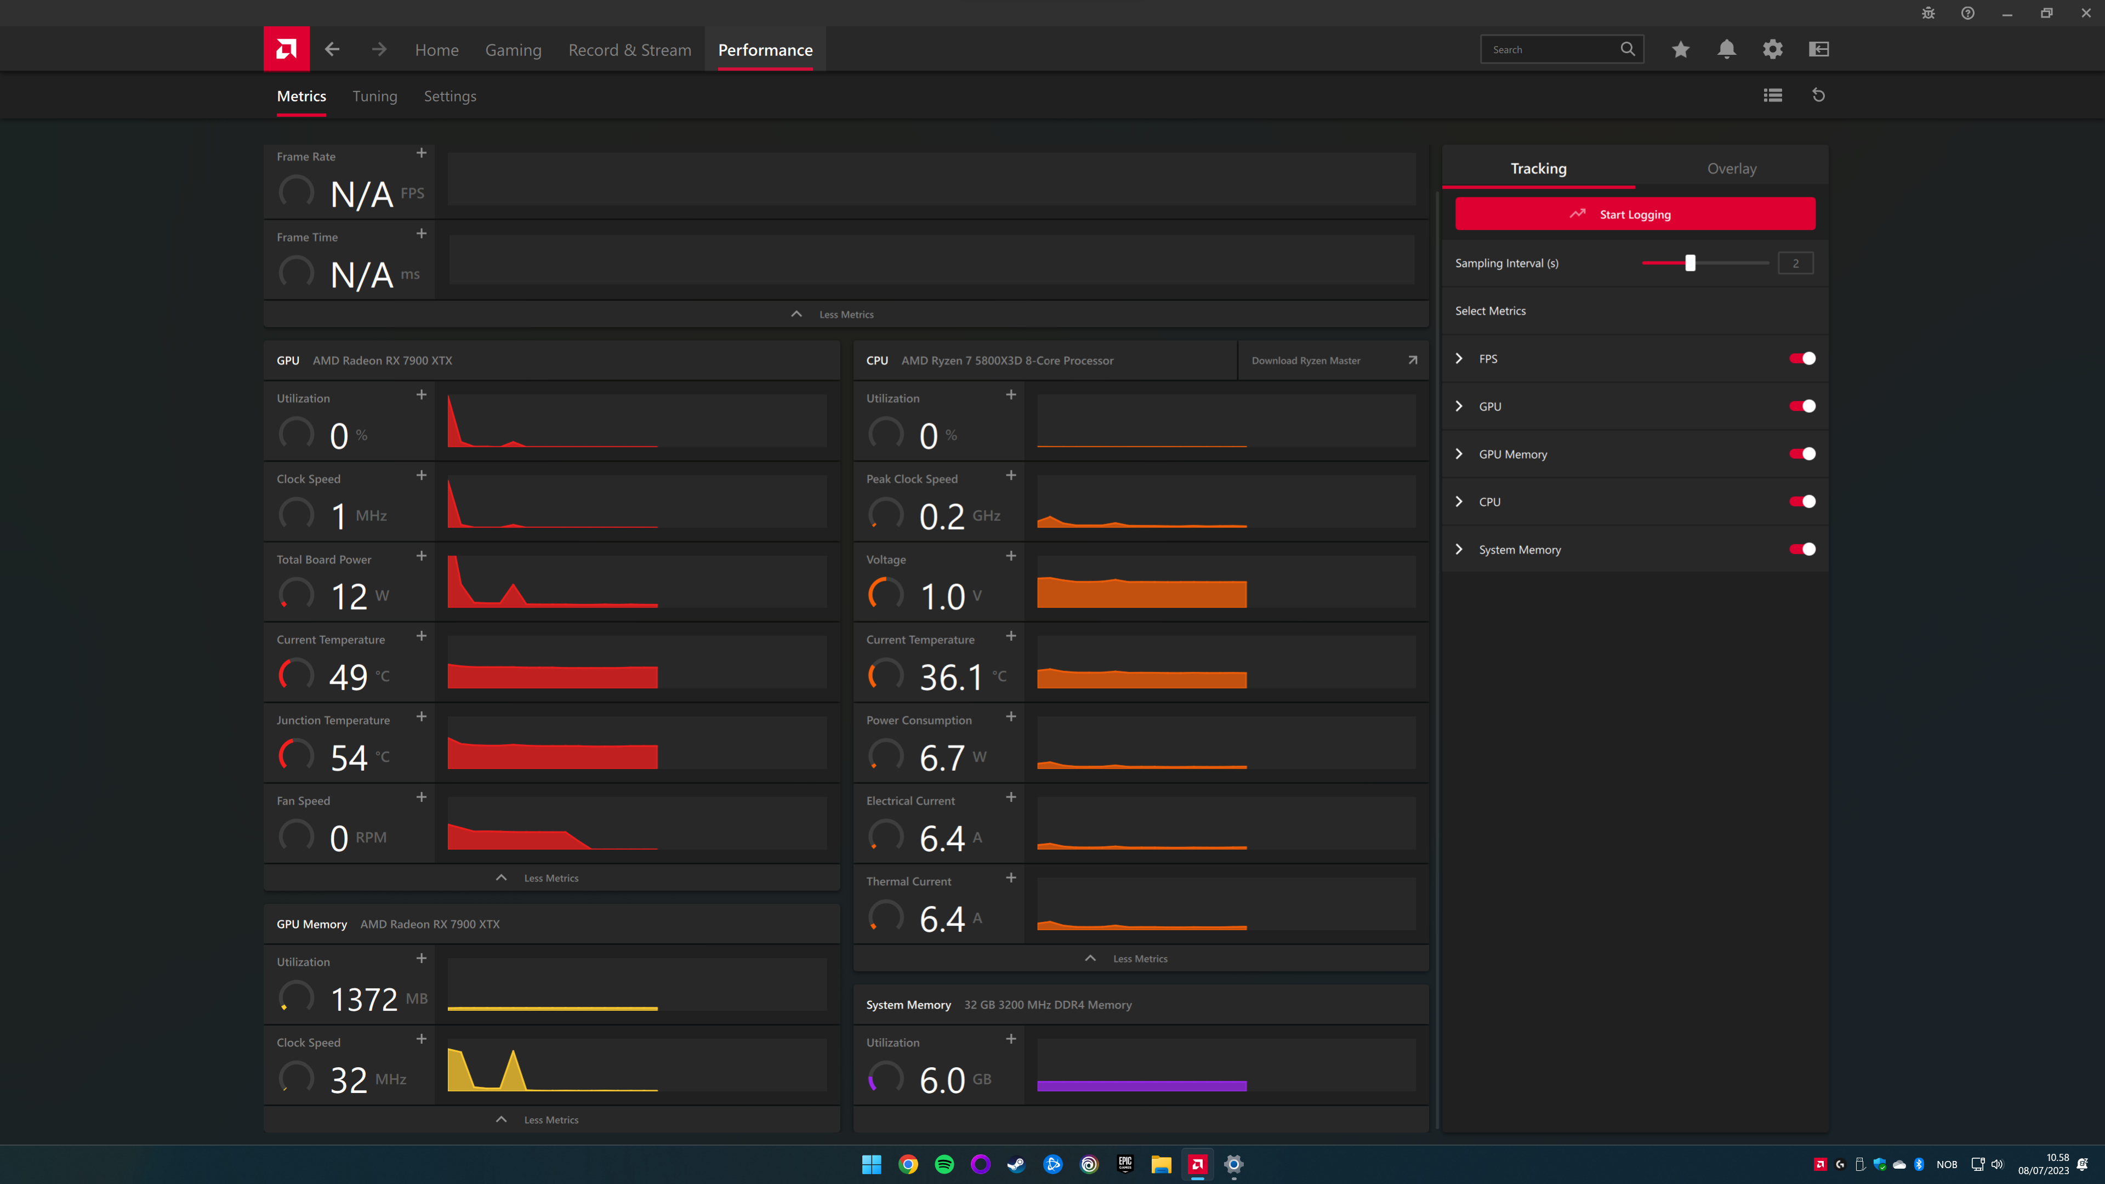
Task: Expand the GPU metrics chevron
Action: (1459, 406)
